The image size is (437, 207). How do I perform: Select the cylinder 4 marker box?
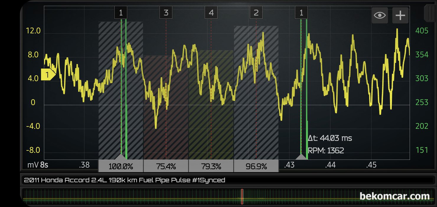point(211,13)
